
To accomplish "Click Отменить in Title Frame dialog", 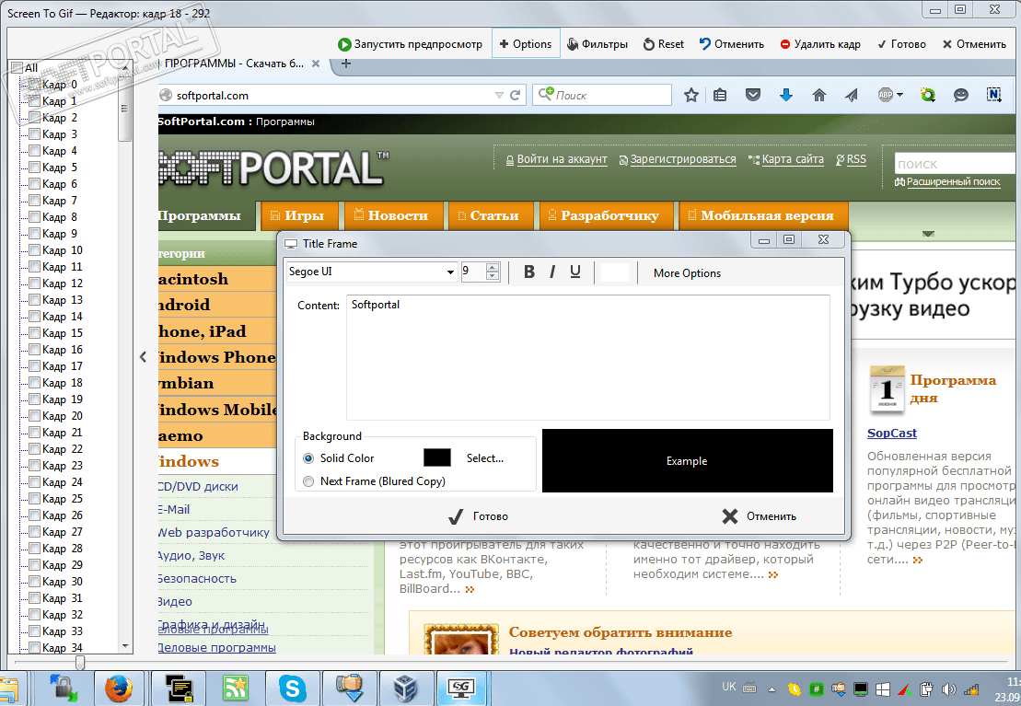I will pyautogui.click(x=760, y=516).
